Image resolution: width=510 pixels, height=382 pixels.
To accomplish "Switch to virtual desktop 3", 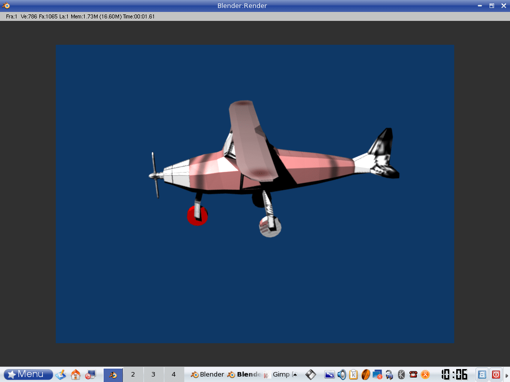I will click(153, 375).
